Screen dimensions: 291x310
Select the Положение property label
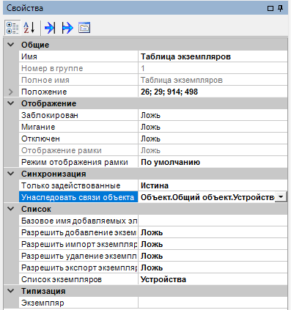[x=44, y=92]
